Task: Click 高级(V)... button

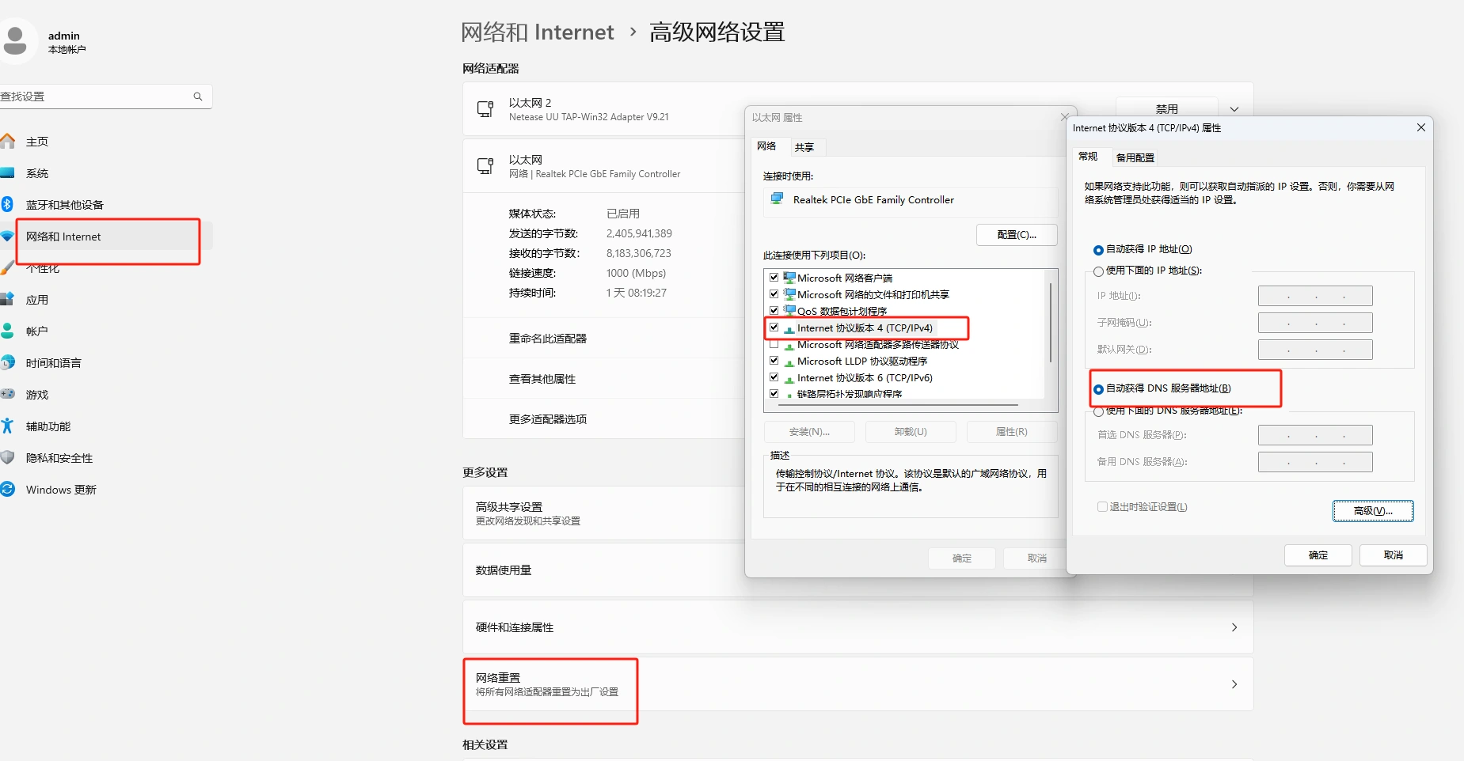Action: point(1373,511)
